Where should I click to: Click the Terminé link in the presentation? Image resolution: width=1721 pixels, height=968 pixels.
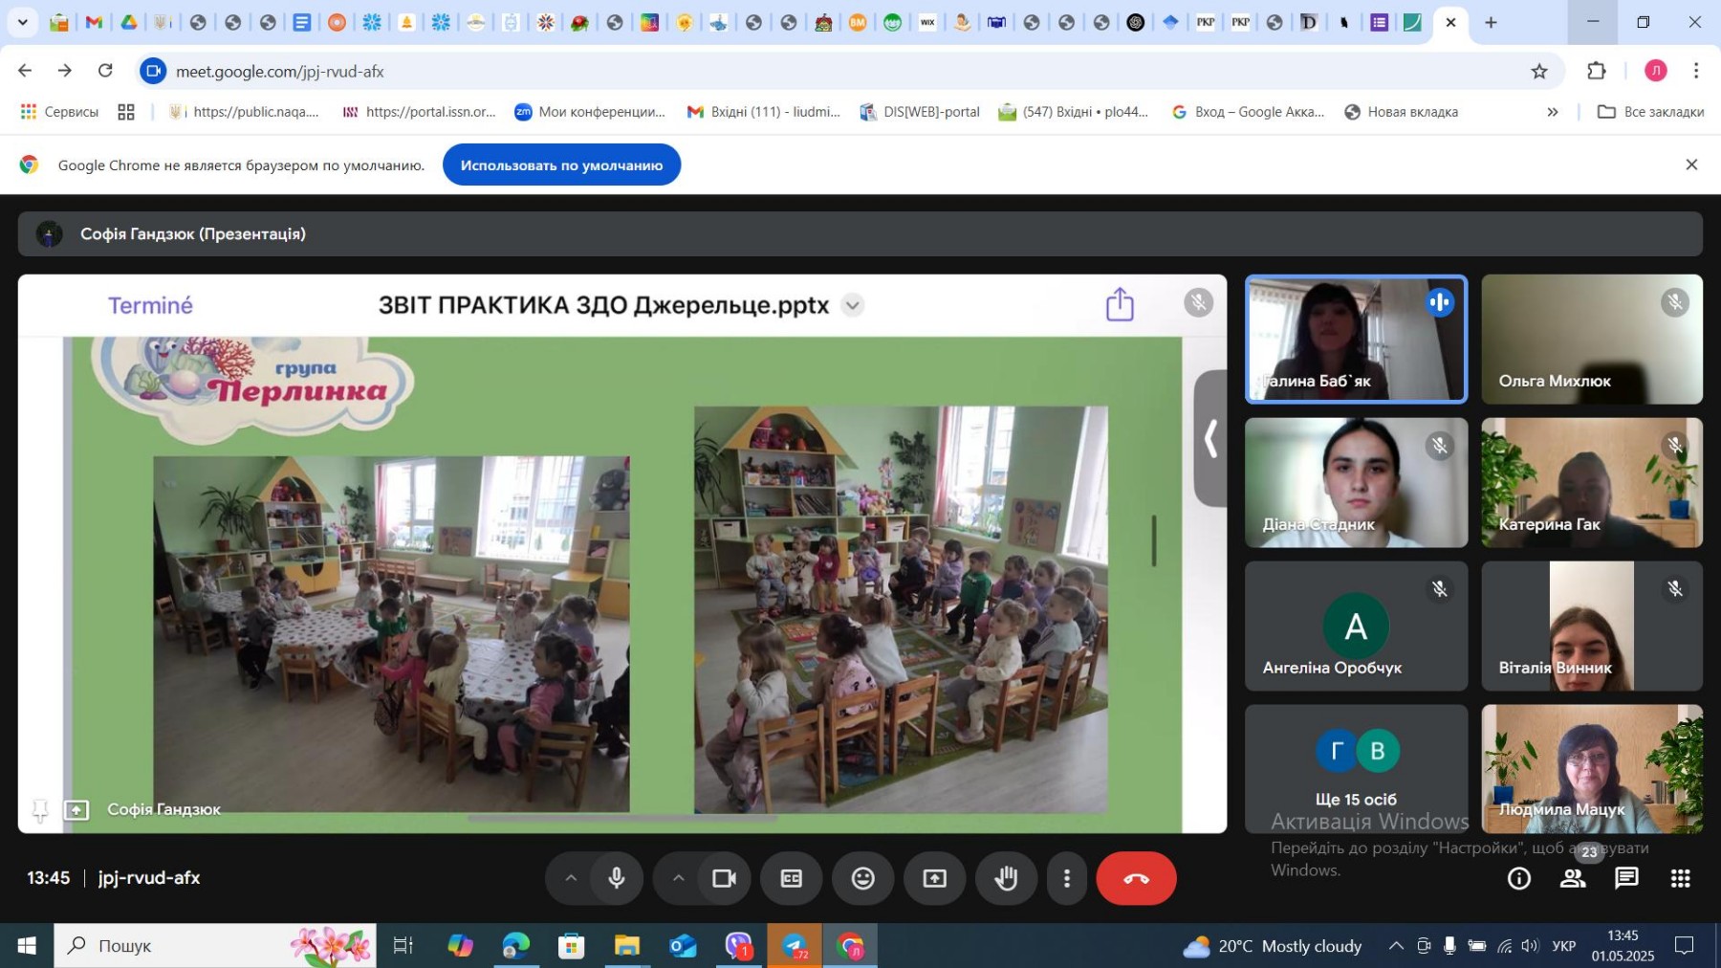pos(150,305)
